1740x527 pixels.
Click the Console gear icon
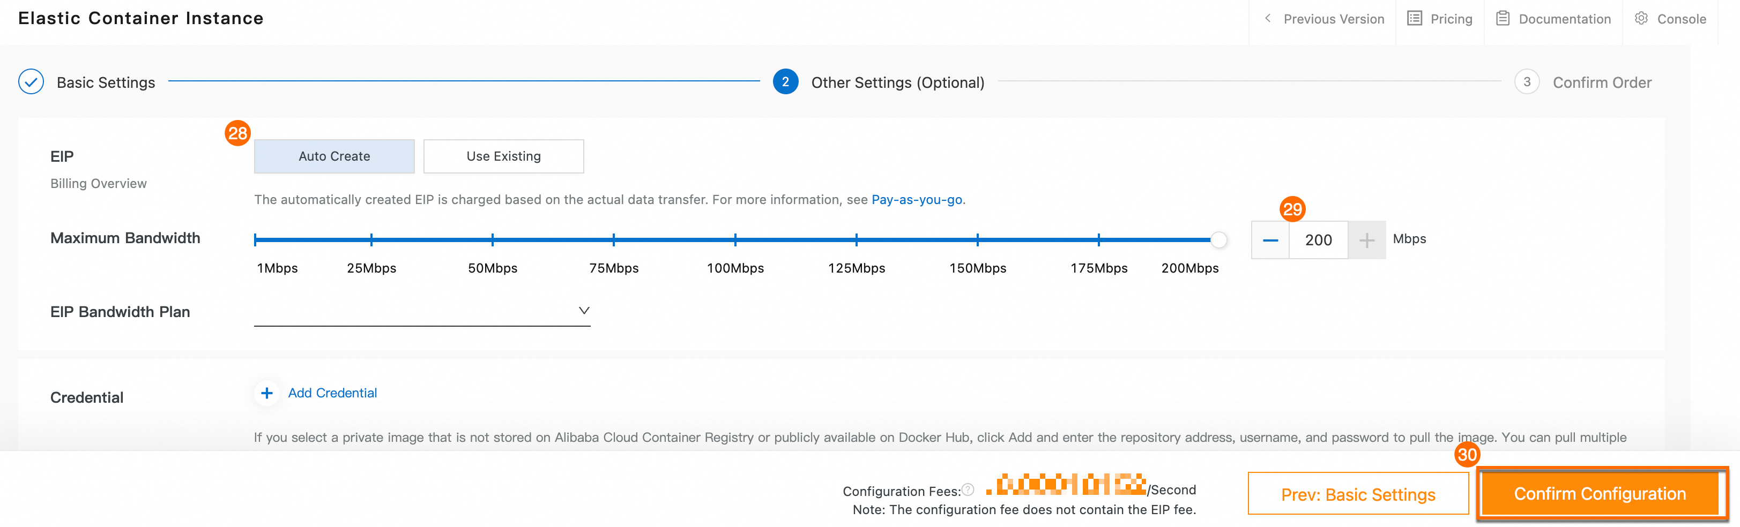click(1641, 18)
